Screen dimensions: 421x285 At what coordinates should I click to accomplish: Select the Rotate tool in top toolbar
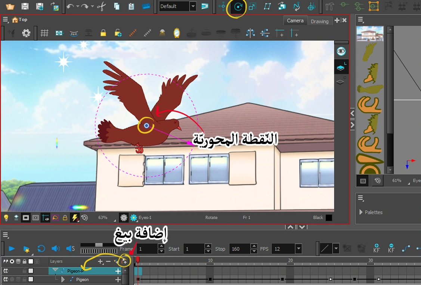[x=238, y=6]
